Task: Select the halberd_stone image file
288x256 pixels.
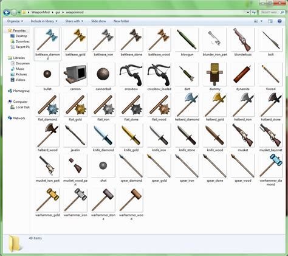Action: 270,107
